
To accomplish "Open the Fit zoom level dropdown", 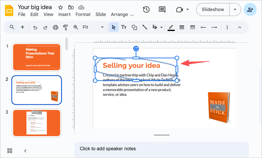I will click(x=93, y=27).
